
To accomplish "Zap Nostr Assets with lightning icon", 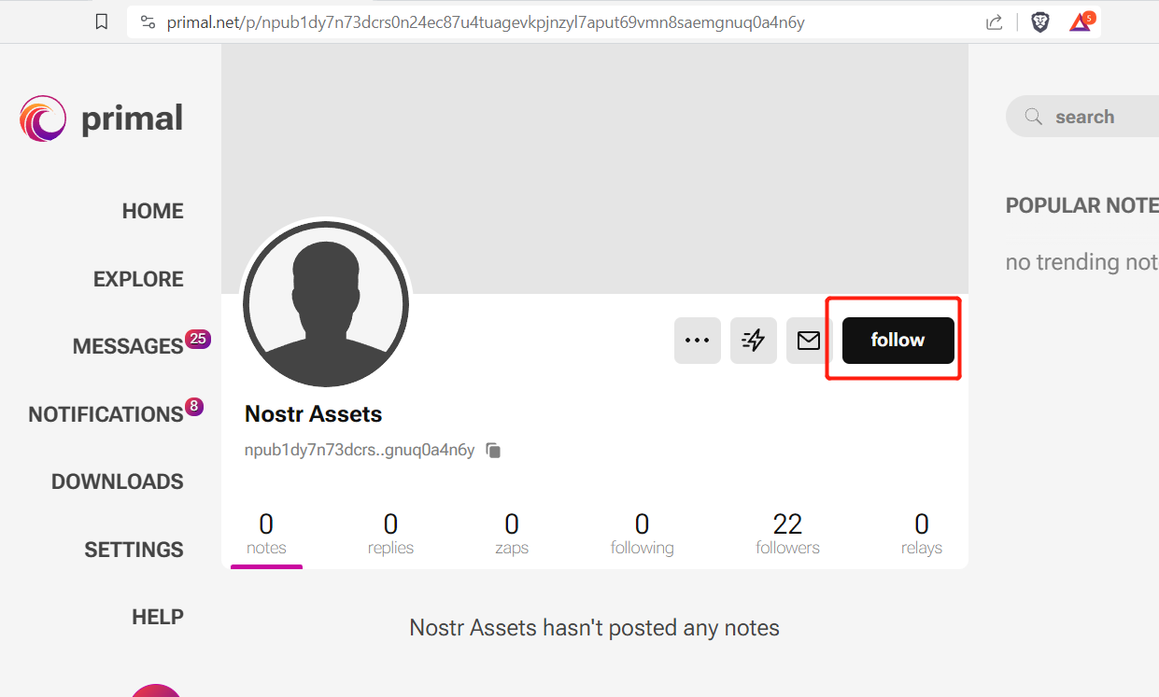I will coord(754,341).
